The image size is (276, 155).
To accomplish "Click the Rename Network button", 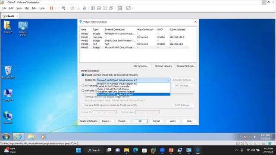I will tap(186, 66).
